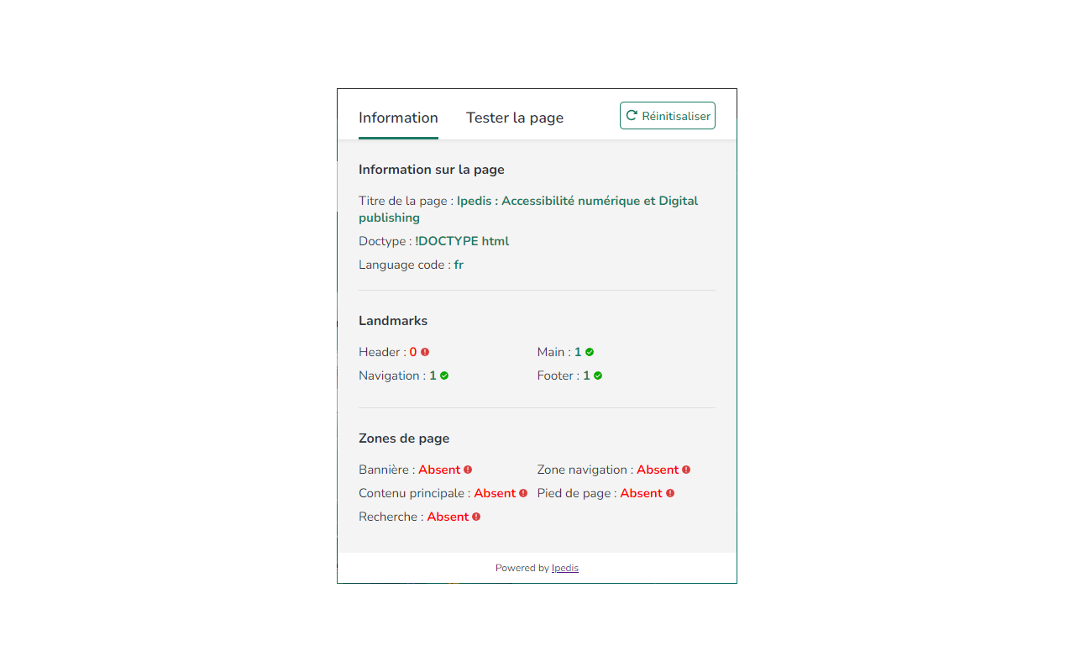This screenshot has width=1075, height=672.
Task: Click the error icon next to Bannière Absent
Action: pyautogui.click(x=468, y=470)
